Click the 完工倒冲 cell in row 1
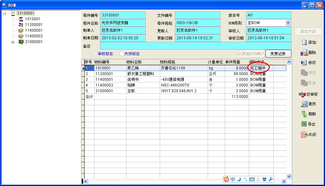This screenshot has width=325, height=186. click(261, 68)
